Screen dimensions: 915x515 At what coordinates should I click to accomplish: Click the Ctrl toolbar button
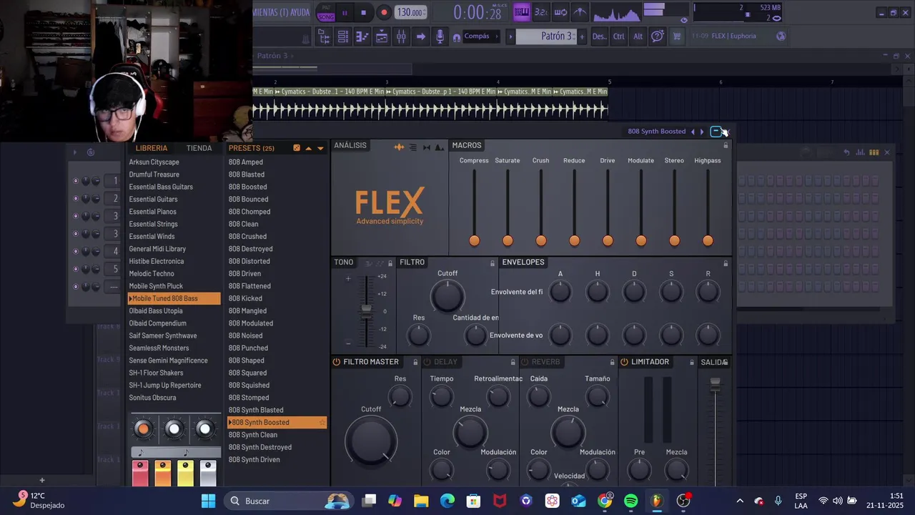coord(619,36)
